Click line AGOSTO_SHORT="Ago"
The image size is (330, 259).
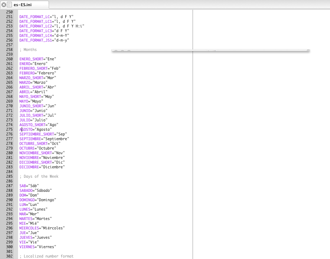(x=39, y=125)
